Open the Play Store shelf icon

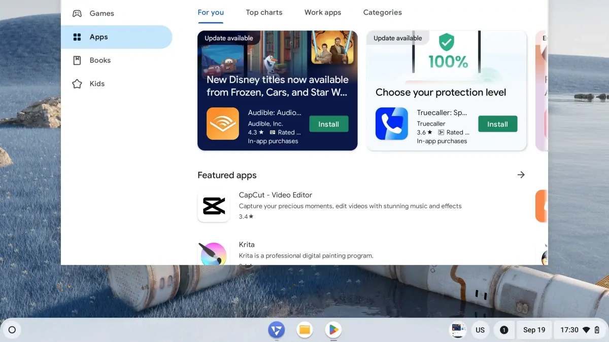(x=333, y=330)
